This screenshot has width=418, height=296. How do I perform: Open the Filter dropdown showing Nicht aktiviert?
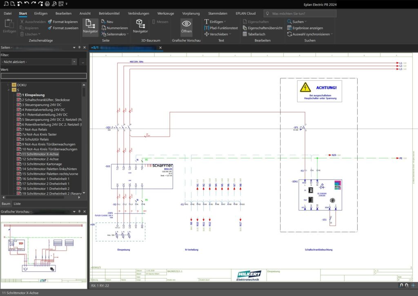coord(74,62)
